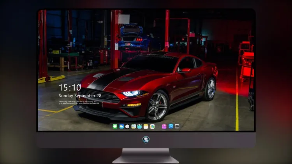Viewport: 292px width, 164px height.
Task: Open the Camera app in dock
Action: tap(177, 126)
